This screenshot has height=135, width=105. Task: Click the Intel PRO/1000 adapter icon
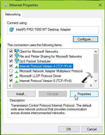coord(11,30)
